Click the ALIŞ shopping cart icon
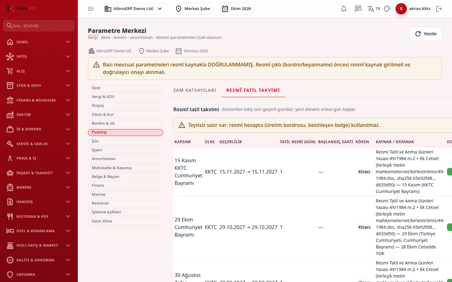Screen dimensions: 452x282 point(10,71)
